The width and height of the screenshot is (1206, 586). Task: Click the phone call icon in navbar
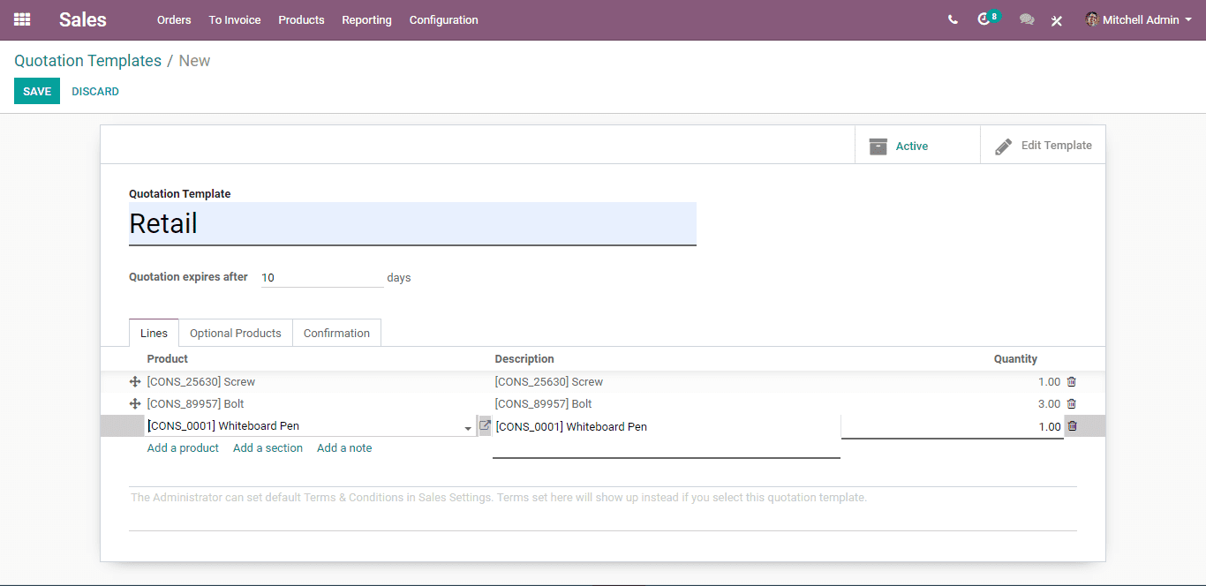[953, 19]
